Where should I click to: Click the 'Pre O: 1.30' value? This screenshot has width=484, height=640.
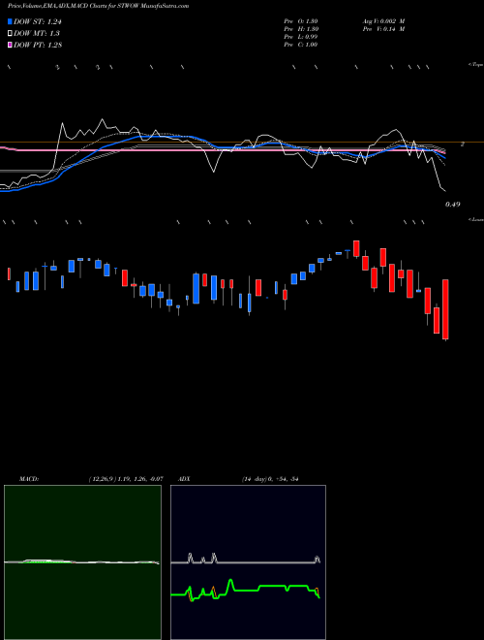[x=301, y=21]
